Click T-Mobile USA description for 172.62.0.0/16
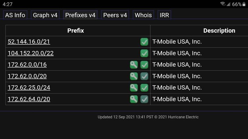248x139 pixels. point(177,65)
